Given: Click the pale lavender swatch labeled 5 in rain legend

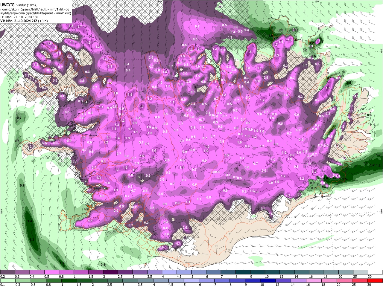Looking at the screenshot, I should [191, 280].
